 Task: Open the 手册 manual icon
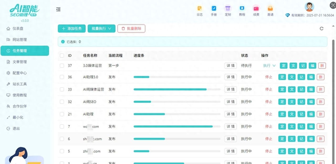point(214,8)
